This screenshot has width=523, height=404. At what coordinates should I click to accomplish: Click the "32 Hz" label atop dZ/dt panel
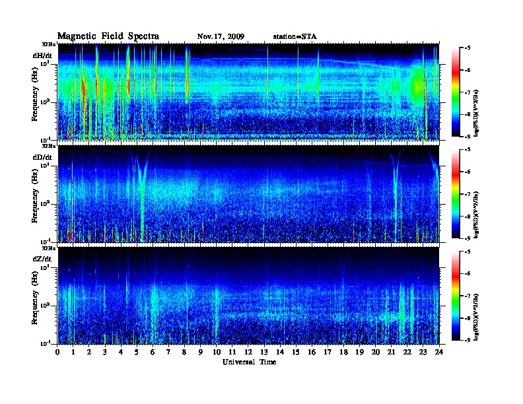tap(49, 248)
